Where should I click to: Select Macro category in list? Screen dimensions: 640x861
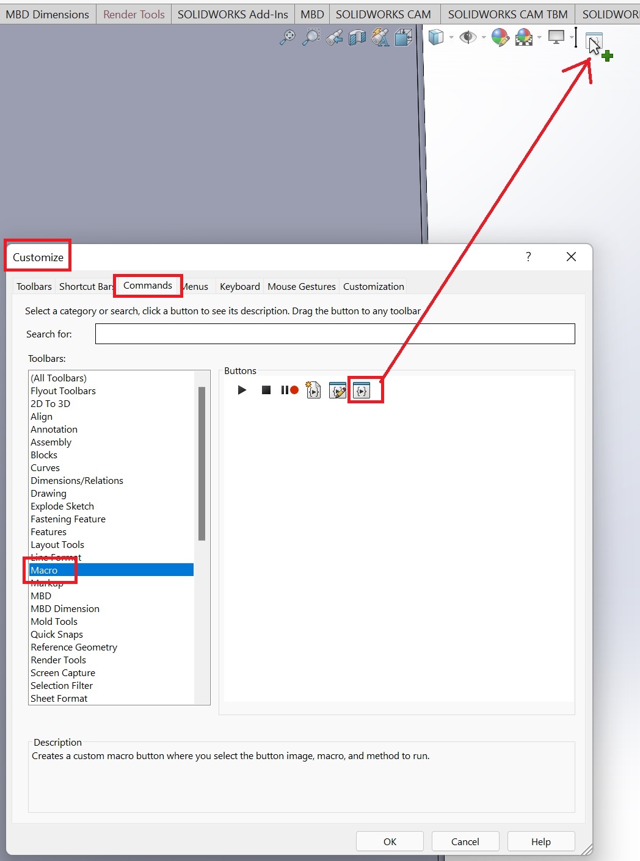click(x=111, y=570)
